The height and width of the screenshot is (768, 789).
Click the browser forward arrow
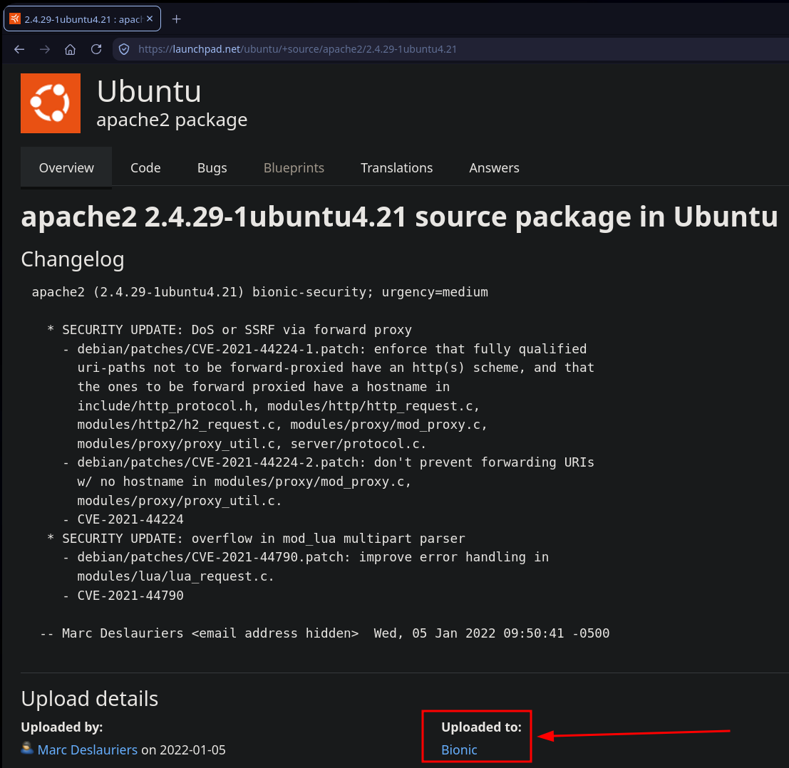[x=45, y=49]
